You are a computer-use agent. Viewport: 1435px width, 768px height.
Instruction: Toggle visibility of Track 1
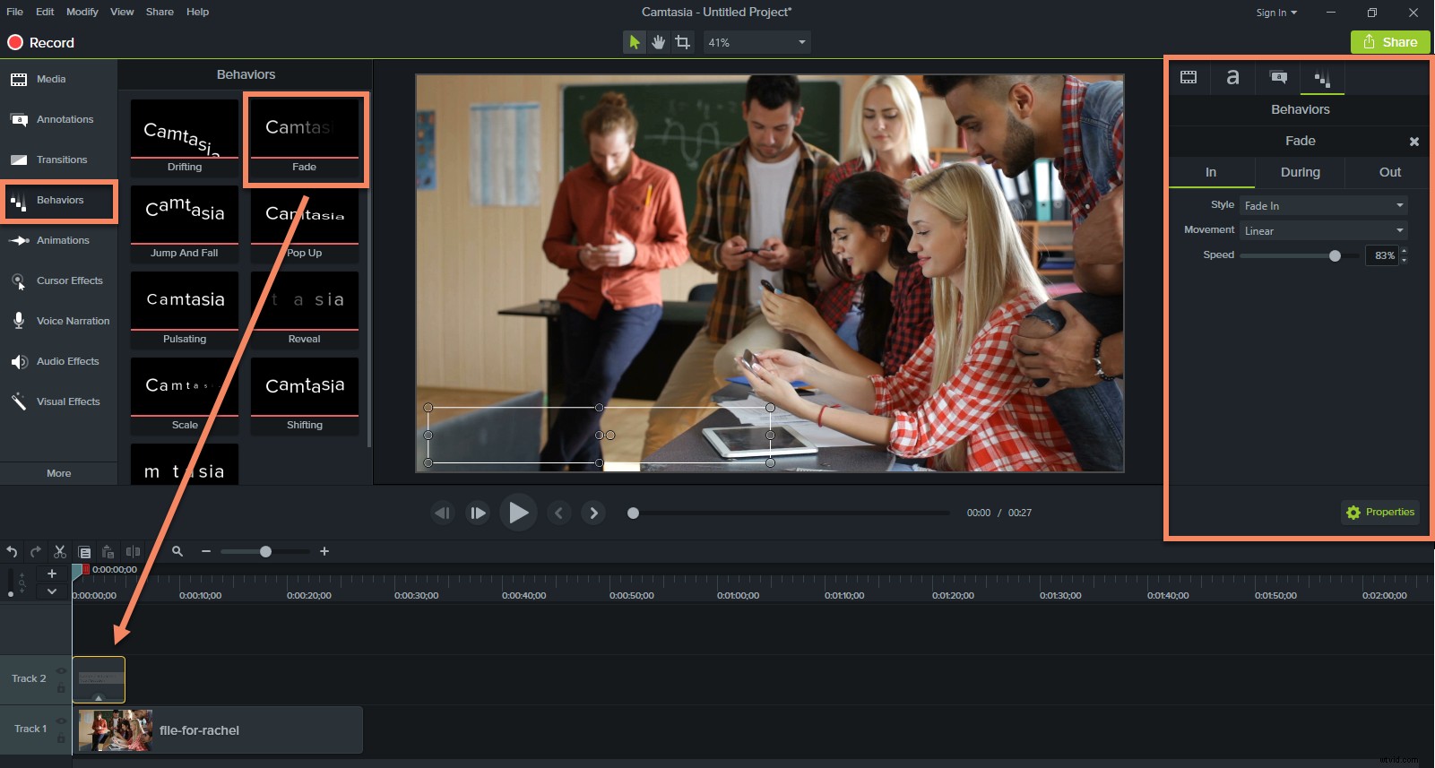[x=61, y=721]
